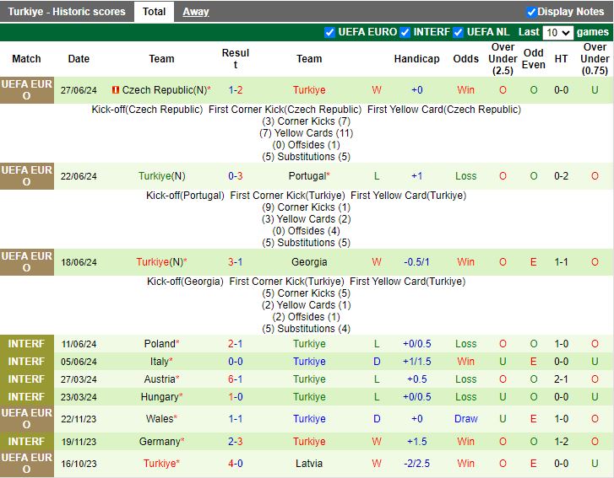The image size is (614, 478).
Task: Click the INTERF label on 05/06/24 row
Action: (27, 361)
